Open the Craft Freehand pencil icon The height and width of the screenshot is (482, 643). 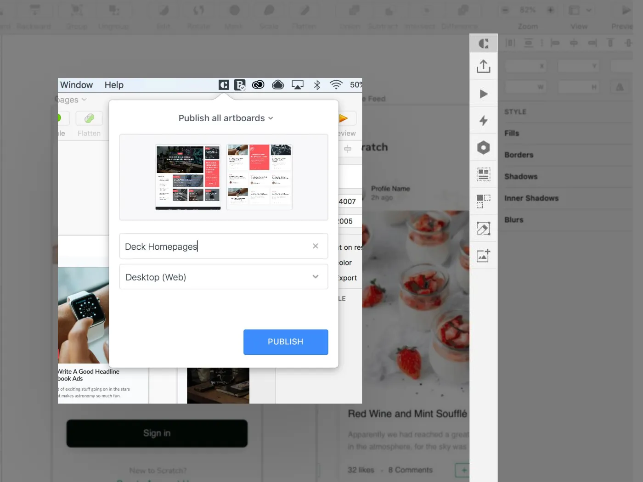click(483, 228)
